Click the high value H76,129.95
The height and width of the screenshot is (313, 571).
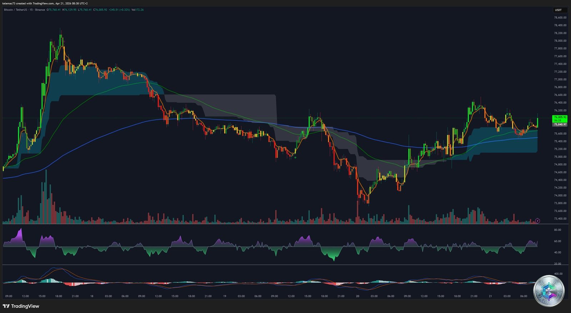tap(69, 10)
